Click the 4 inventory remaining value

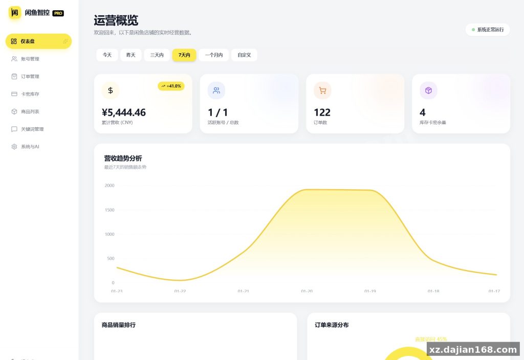point(422,112)
